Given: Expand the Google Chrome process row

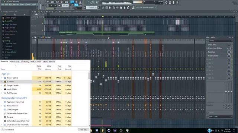Looking at the screenshot, I should [2, 85].
